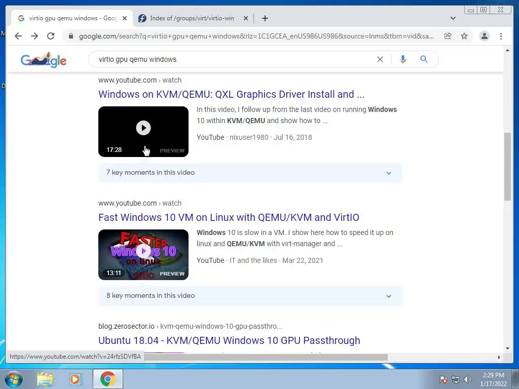Click the IT and the likes channel text
Image resolution: width=519 pixels, height=389 pixels.
click(x=253, y=260)
